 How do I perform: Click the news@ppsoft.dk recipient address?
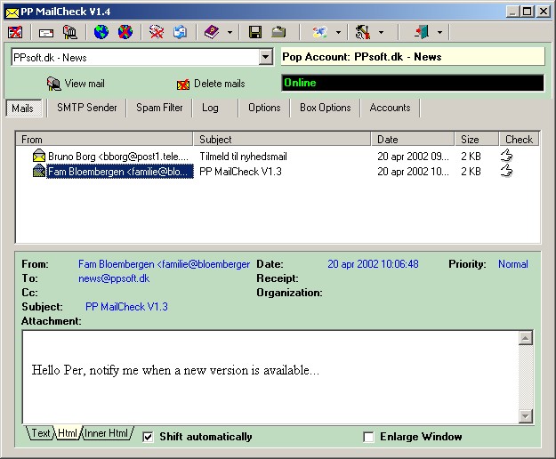click(x=114, y=278)
